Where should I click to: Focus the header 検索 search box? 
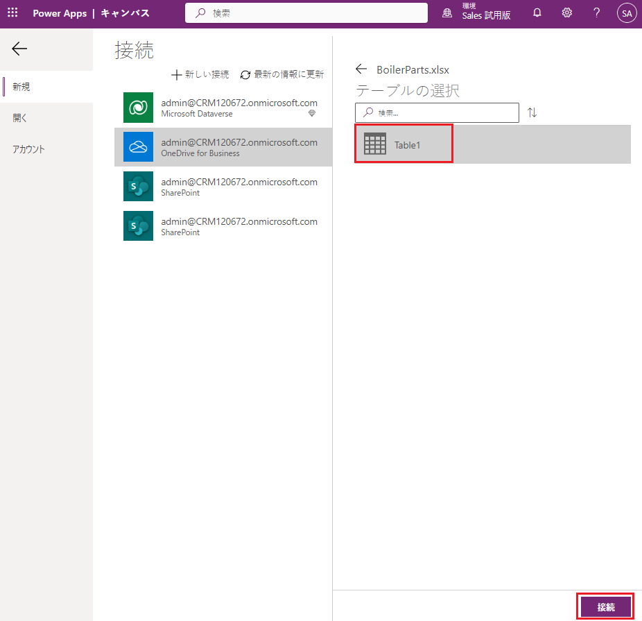[x=306, y=13]
